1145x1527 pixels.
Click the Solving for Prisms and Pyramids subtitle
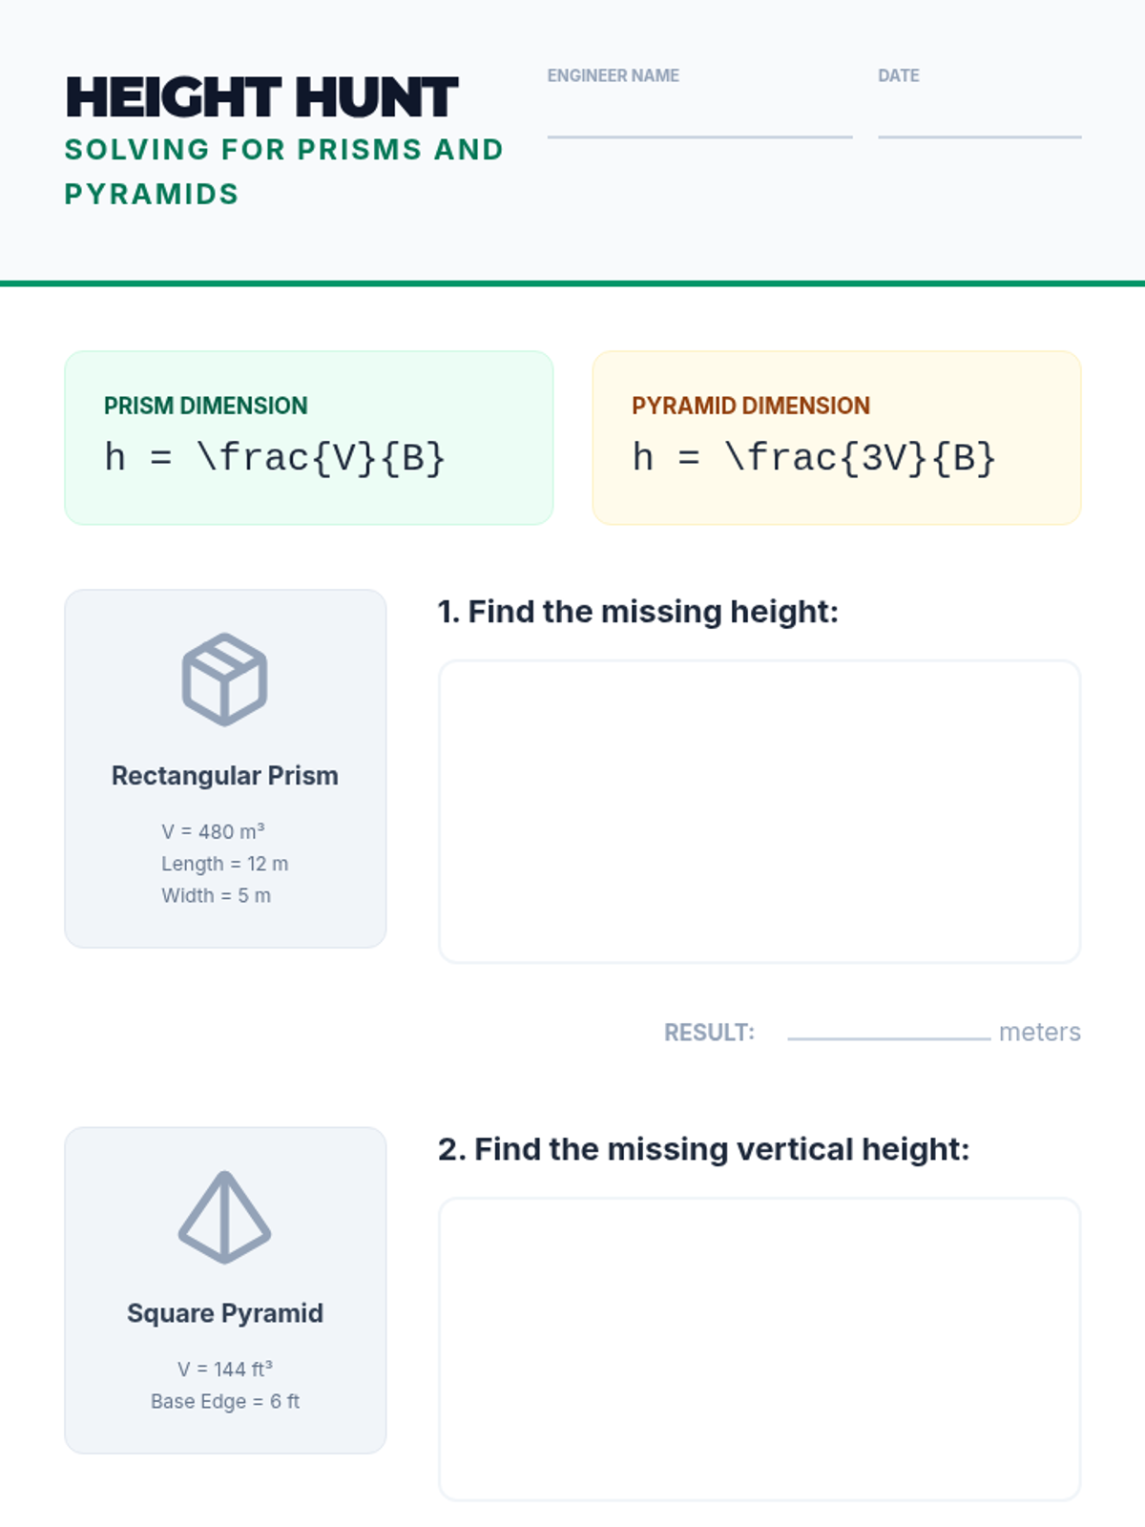(x=283, y=172)
